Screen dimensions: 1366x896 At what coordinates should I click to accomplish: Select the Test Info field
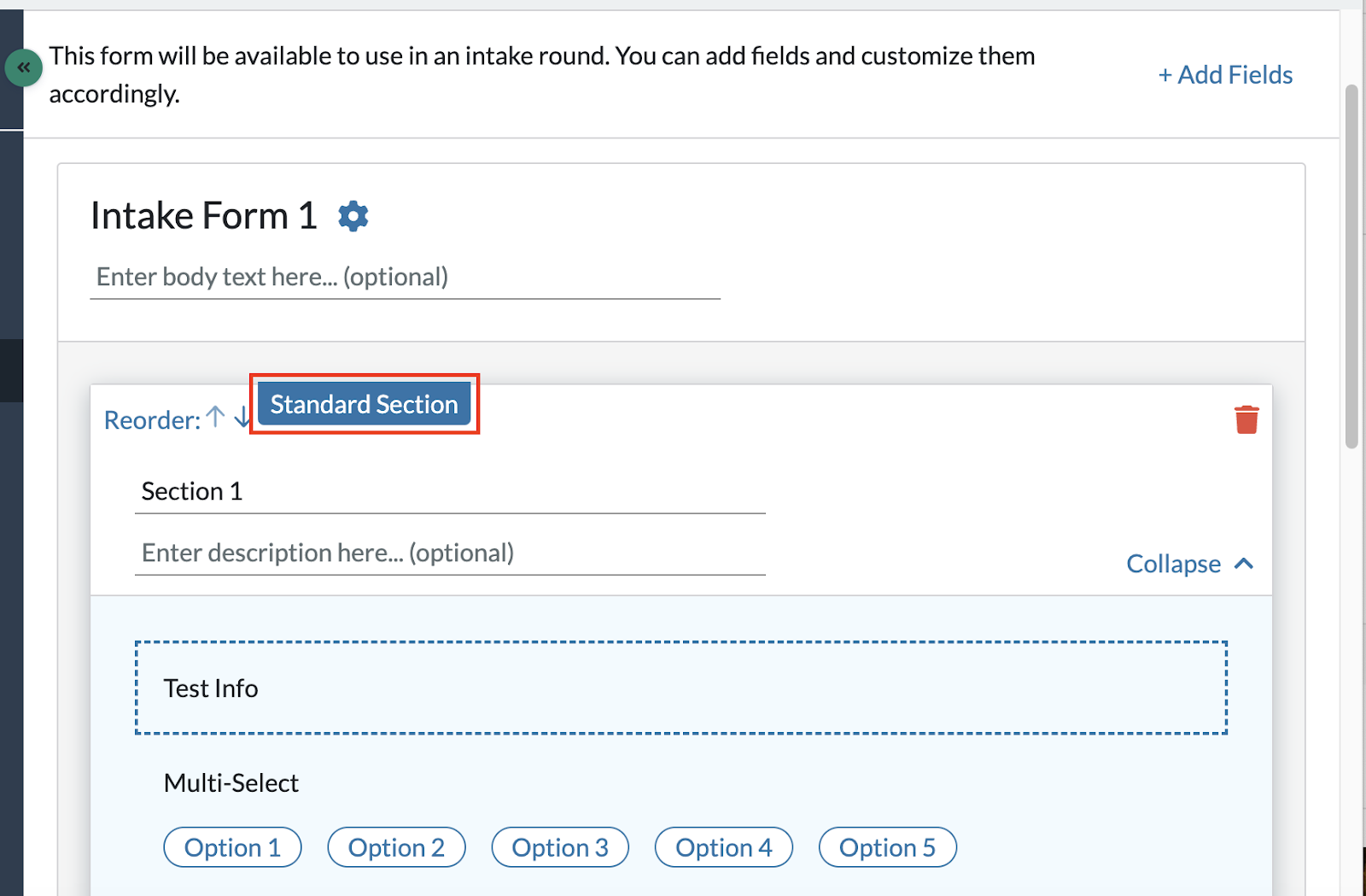(x=680, y=688)
